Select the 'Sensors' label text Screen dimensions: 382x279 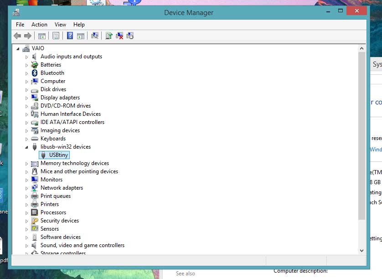50,229
